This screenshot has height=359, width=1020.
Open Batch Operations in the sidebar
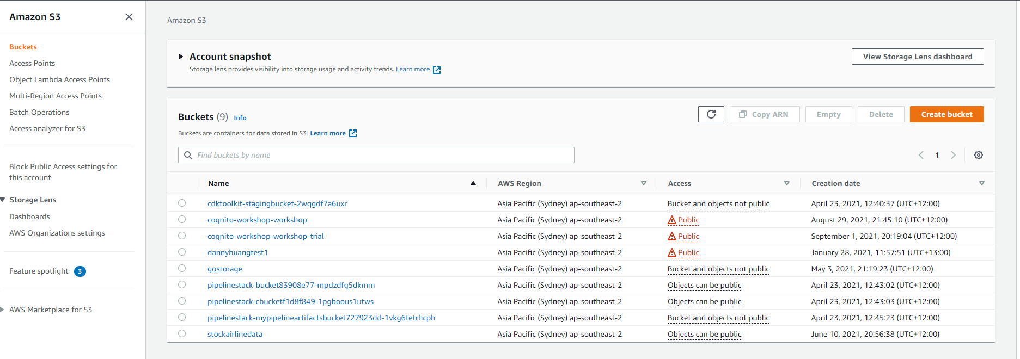[39, 112]
